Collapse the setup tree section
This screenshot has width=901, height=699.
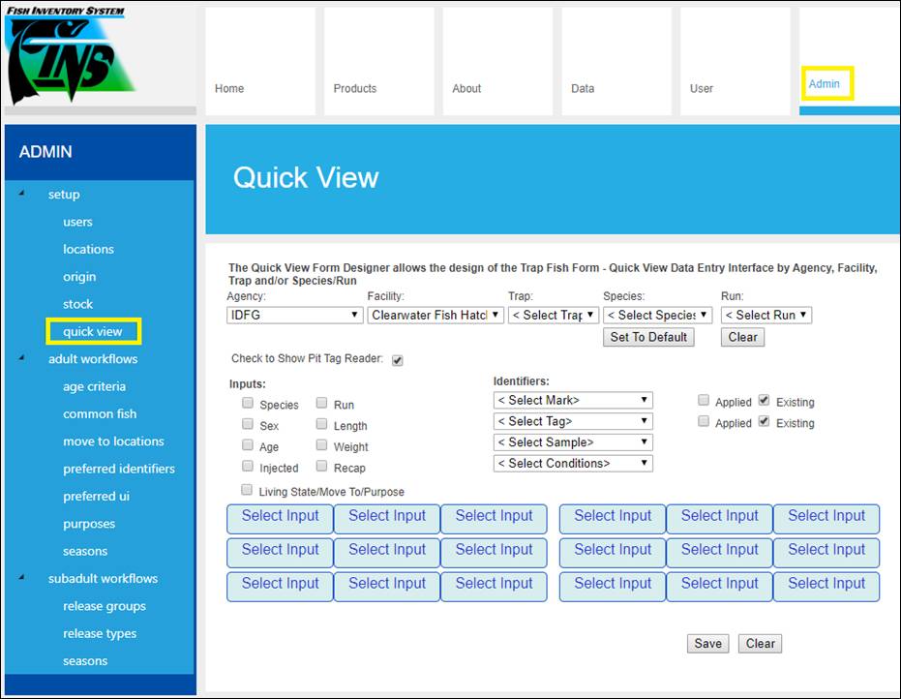coord(22,194)
